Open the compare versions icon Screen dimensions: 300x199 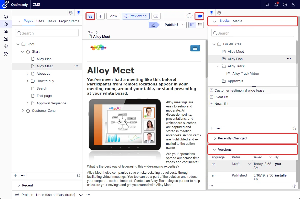(x=156, y=16)
